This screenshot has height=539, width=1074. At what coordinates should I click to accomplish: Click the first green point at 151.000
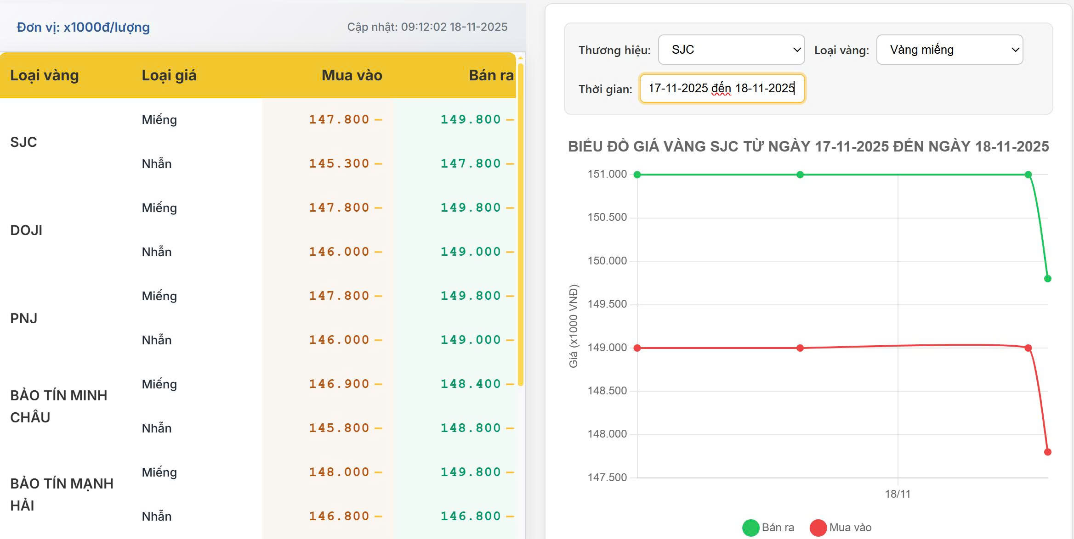click(637, 174)
